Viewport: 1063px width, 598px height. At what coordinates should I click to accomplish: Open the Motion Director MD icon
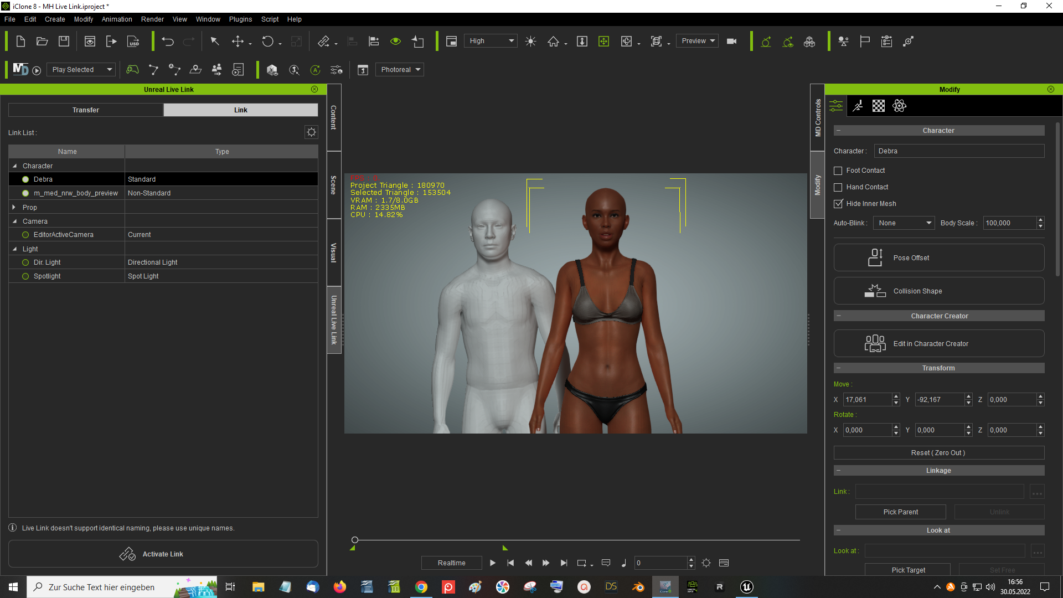[x=20, y=69]
